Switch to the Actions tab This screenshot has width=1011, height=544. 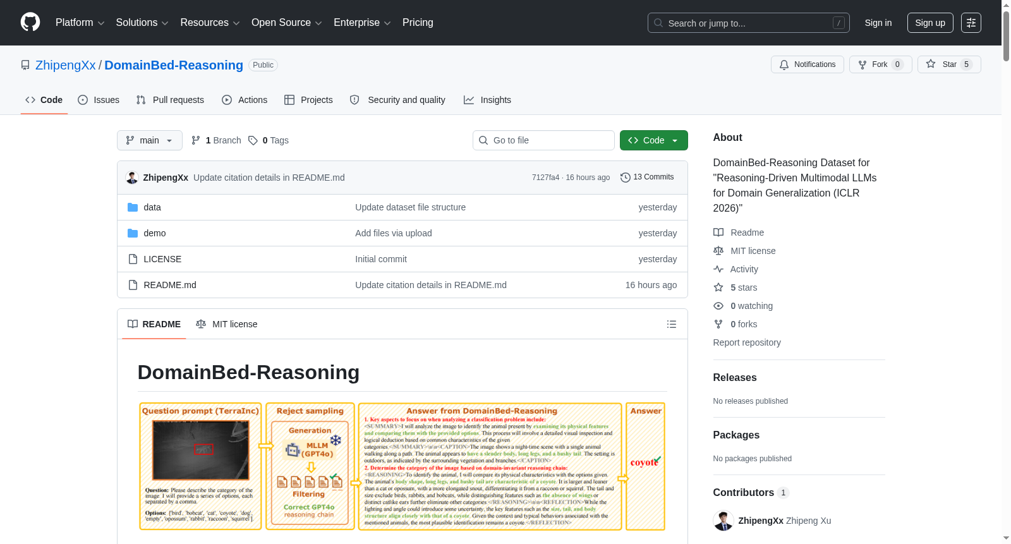coord(245,100)
